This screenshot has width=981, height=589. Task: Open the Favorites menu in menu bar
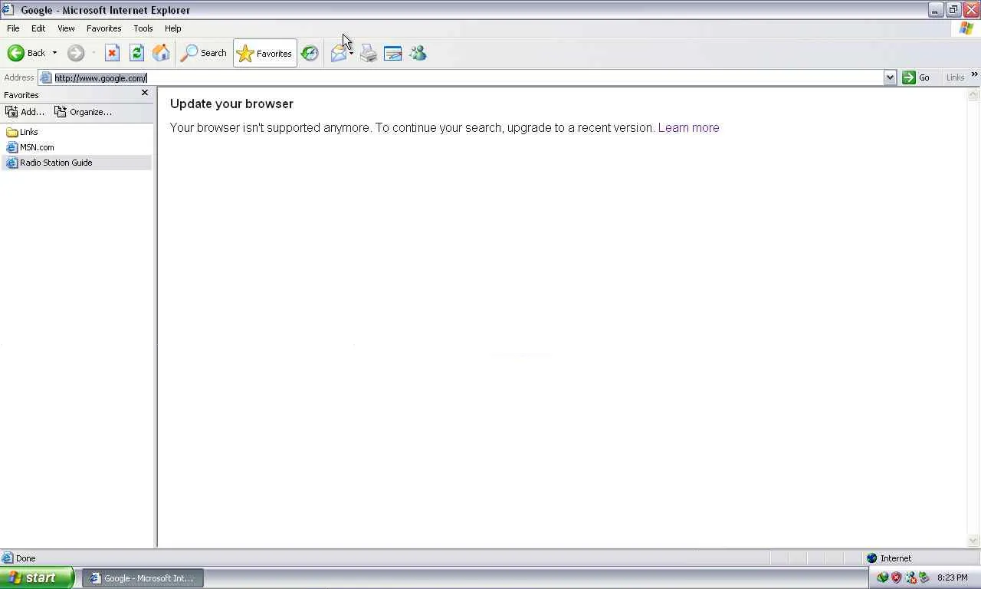103,28
